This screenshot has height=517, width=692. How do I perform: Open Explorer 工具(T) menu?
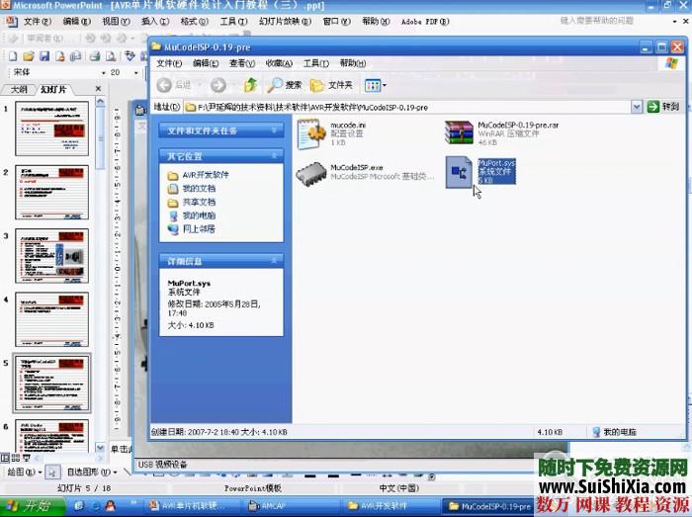[x=316, y=63]
